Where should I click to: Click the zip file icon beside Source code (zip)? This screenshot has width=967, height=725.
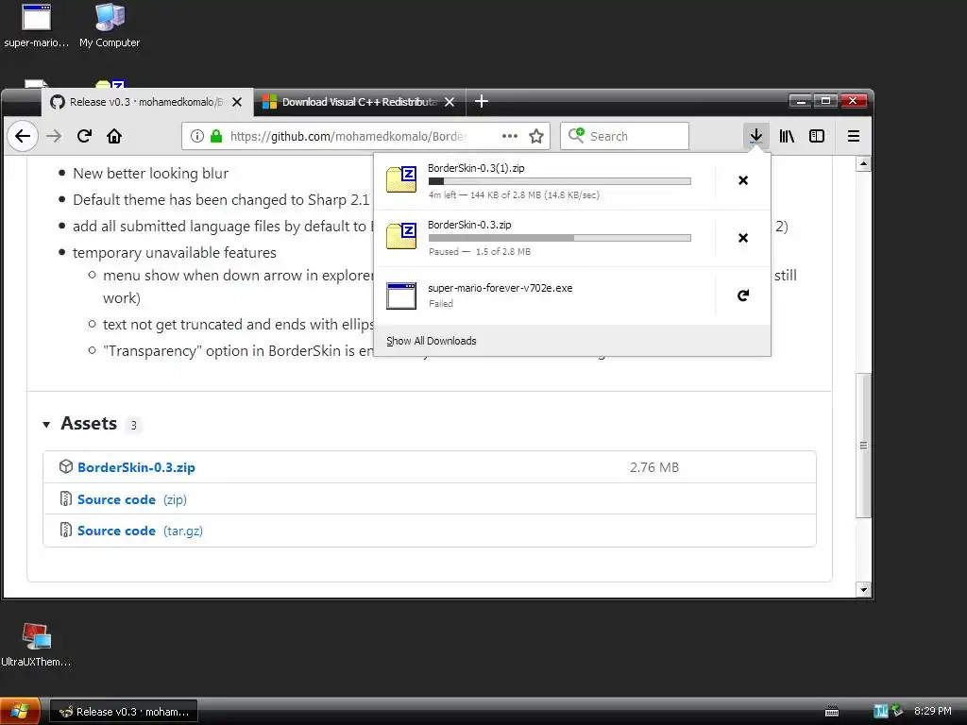[66, 498]
